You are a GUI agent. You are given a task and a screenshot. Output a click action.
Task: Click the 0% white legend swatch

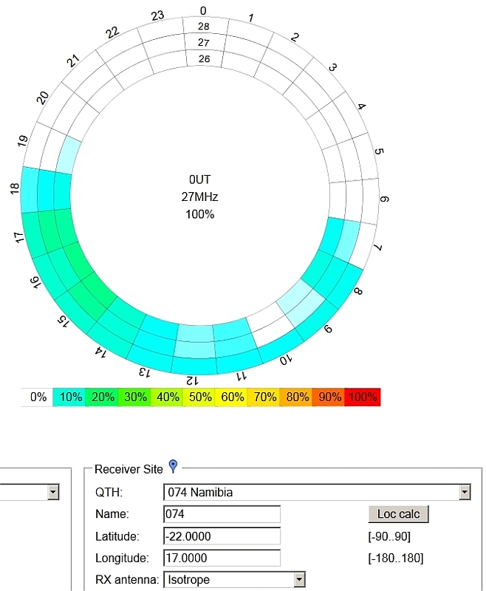tap(38, 397)
